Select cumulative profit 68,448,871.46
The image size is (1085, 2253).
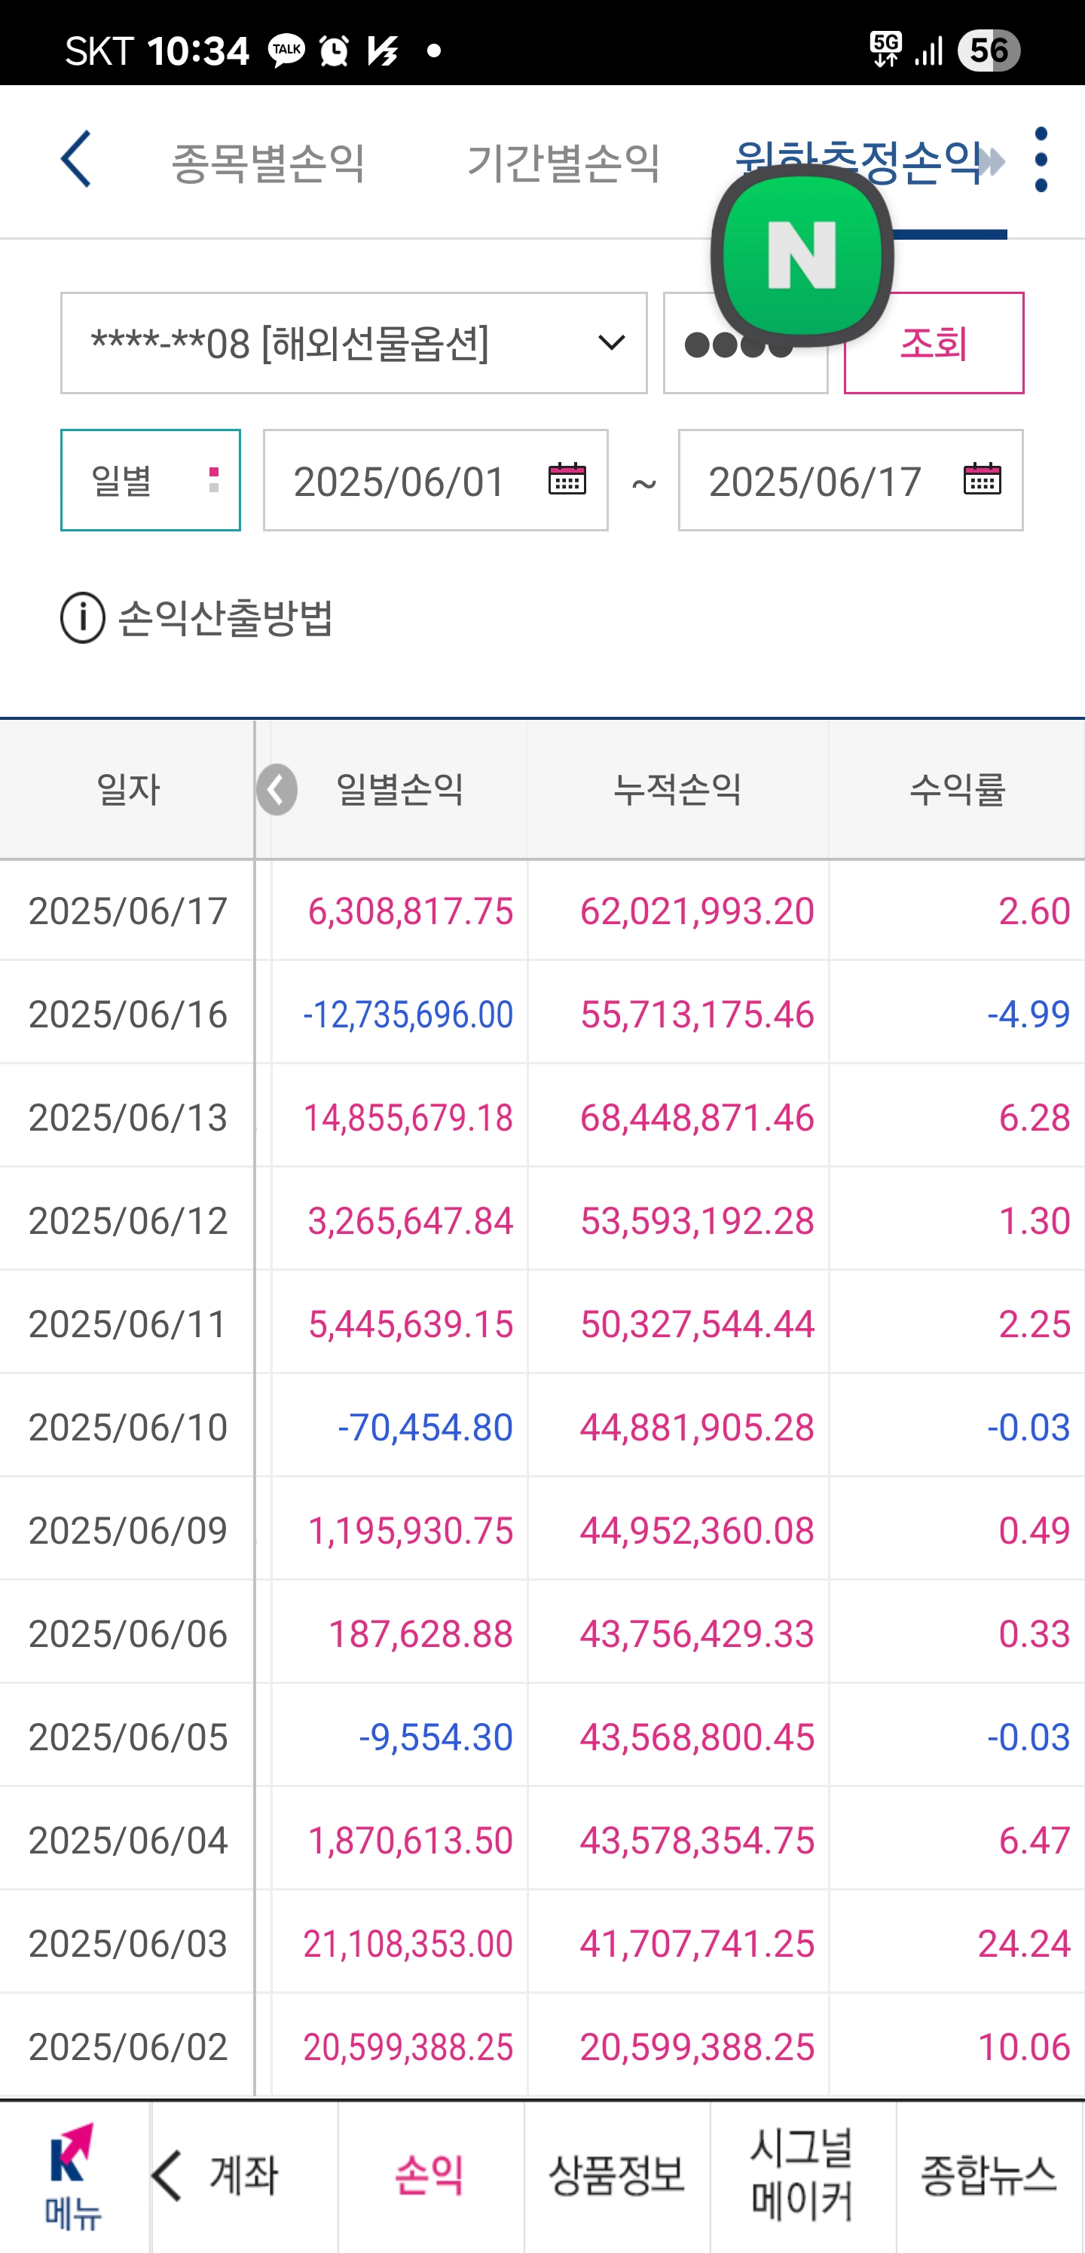[697, 1118]
